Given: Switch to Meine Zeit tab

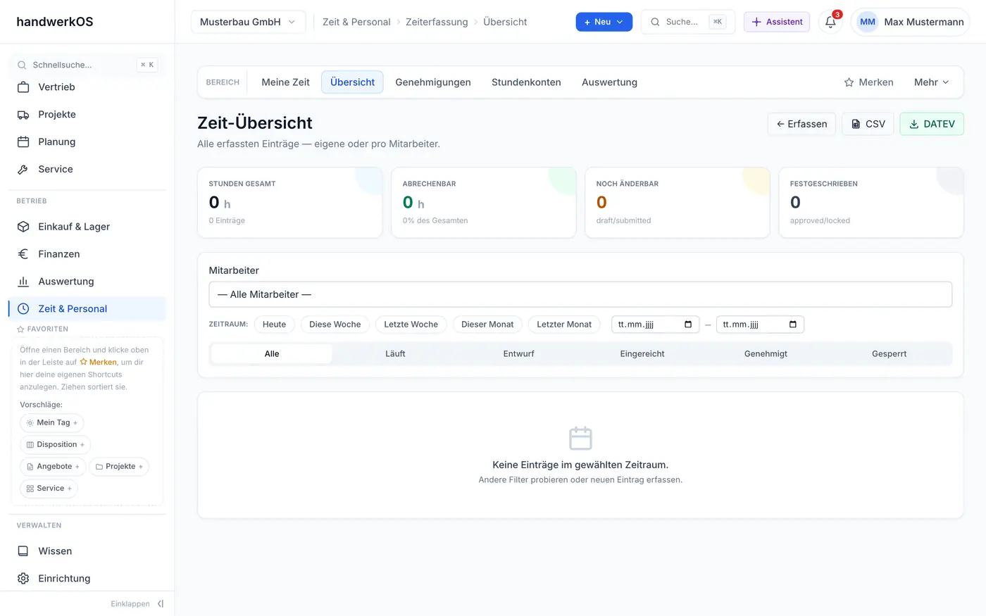Looking at the screenshot, I should point(285,82).
